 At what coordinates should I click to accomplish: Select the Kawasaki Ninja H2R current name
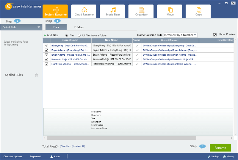[x=70, y=59]
